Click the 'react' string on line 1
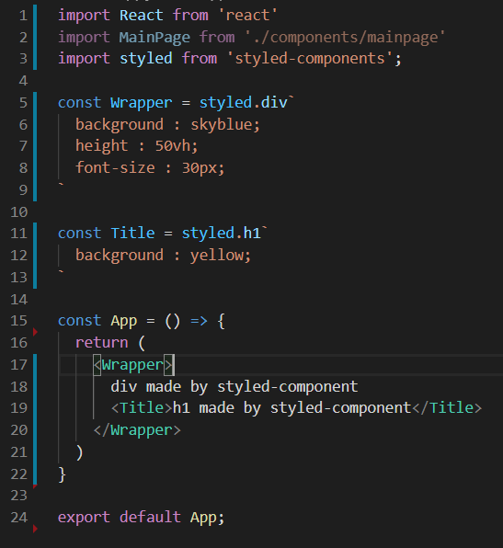This screenshot has height=548, width=503. 247,16
